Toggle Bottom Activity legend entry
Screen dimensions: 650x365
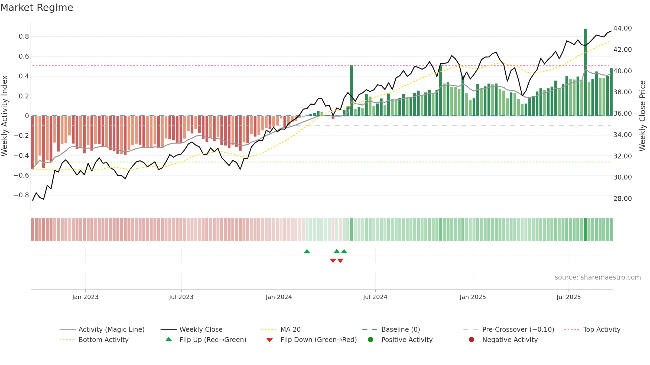94,340
